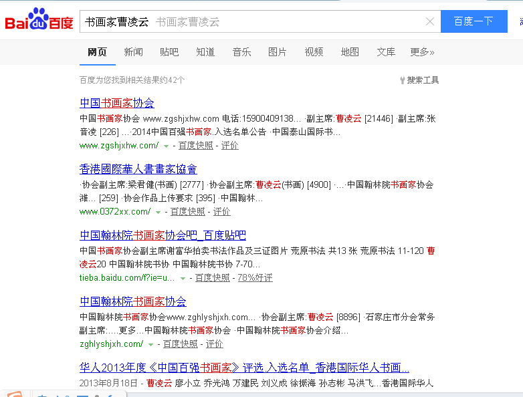Click the result count text 百度为您找到相关结果约42个
The width and height of the screenshot is (523, 397).
132,80
